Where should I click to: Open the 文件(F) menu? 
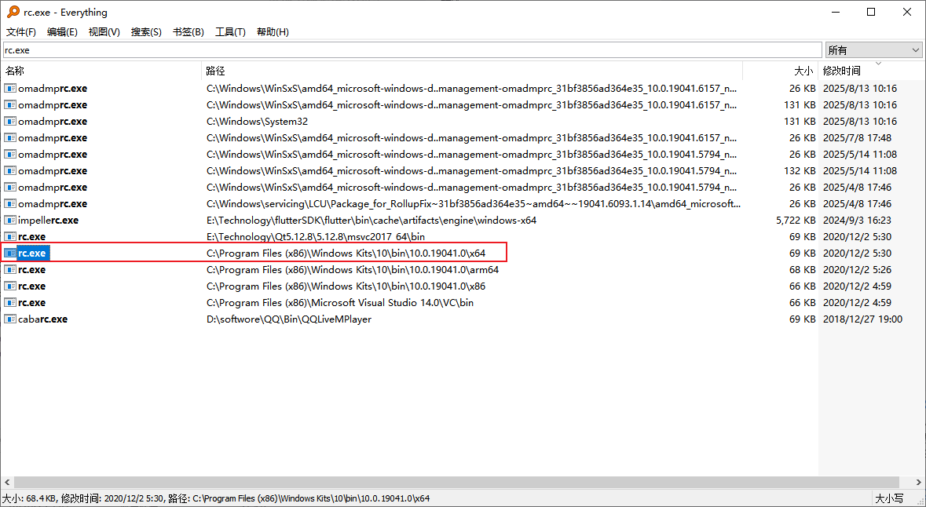[21, 32]
